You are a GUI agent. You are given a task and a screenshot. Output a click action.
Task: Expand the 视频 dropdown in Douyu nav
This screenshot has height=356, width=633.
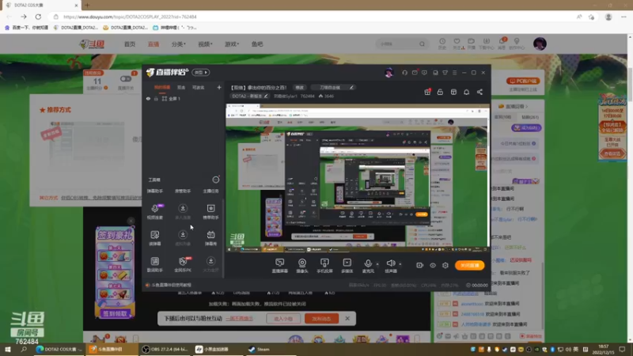pyautogui.click(x=205, y=44)
